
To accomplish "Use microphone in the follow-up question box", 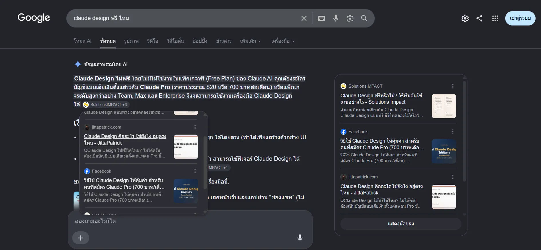I will (300, 238).
